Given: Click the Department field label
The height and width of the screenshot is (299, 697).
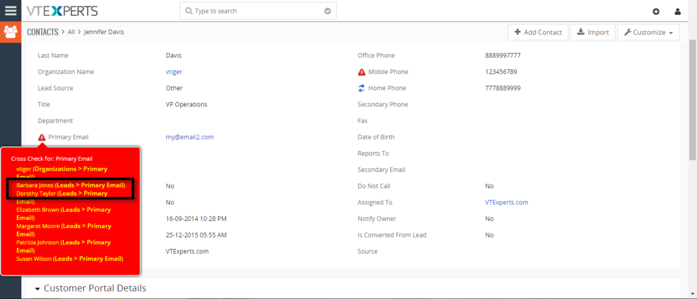Looking at the screenshot, I should click(x=55, y=121).
